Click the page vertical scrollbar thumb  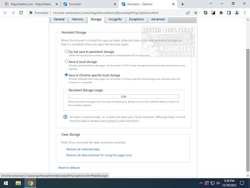click(248, 110)
